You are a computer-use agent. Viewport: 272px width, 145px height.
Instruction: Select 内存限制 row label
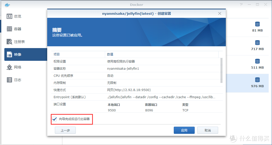click(60, 83)
